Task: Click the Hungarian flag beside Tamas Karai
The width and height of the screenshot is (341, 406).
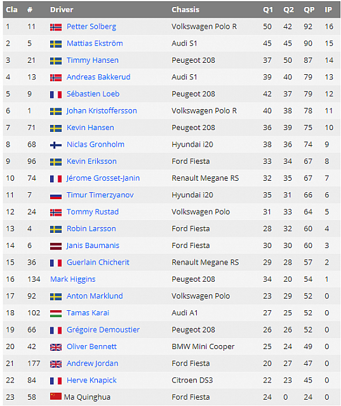Action: (56, 313)
